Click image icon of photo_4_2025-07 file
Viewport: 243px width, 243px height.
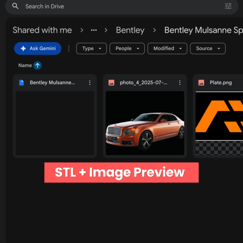pyautogui.click(x=111, y=83)
